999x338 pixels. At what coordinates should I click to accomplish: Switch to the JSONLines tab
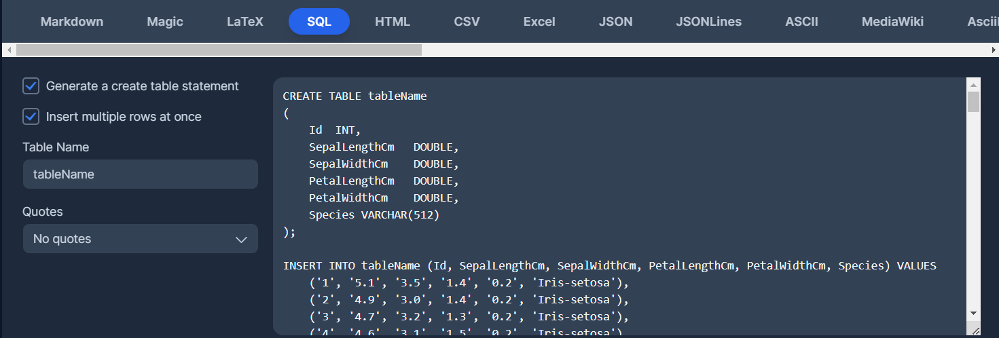(708, 22)
